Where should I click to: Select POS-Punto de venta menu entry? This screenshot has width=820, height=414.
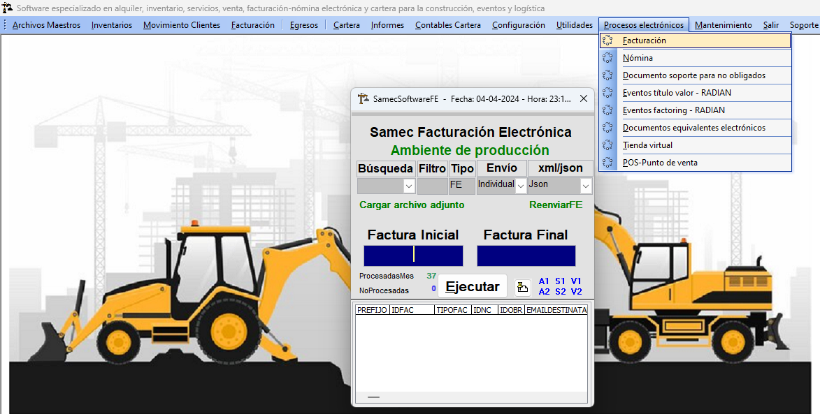point(695,163)
